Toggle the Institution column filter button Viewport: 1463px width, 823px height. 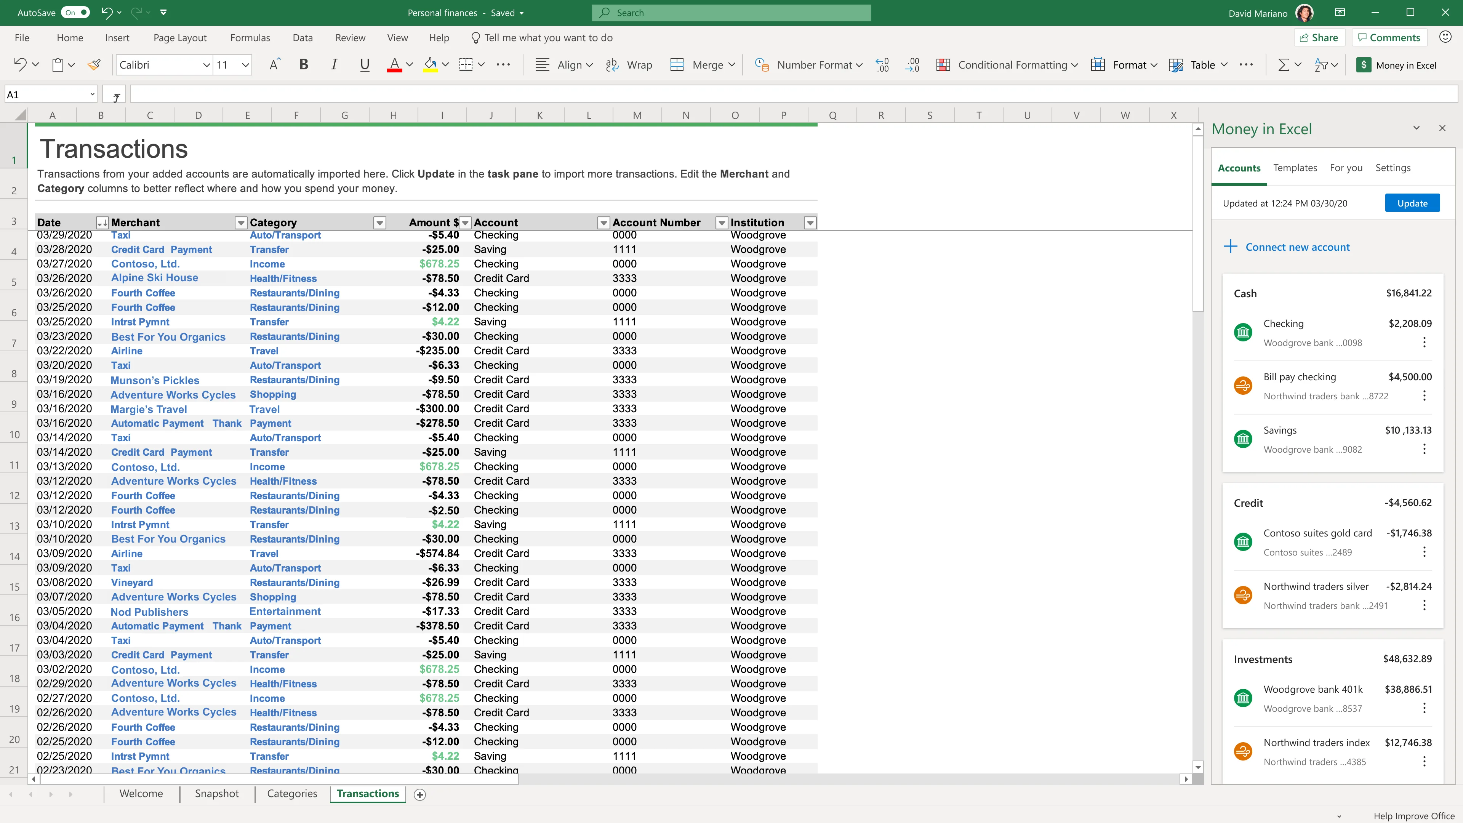tap(810, 223)
